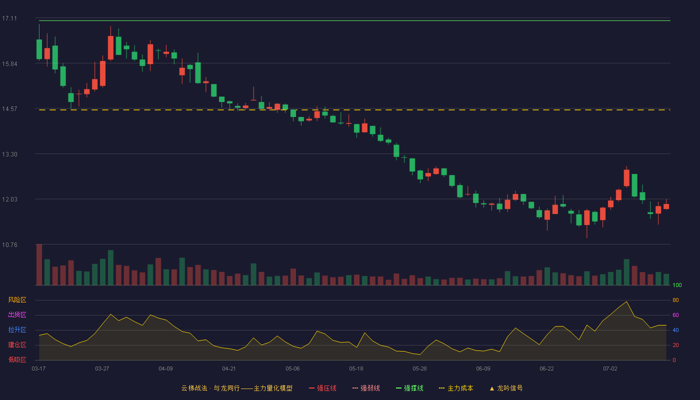Image resolution: width=700 pixels, height=400 pixels.
Task: Select the 风险区 zone label
Action: click(17, 300)
